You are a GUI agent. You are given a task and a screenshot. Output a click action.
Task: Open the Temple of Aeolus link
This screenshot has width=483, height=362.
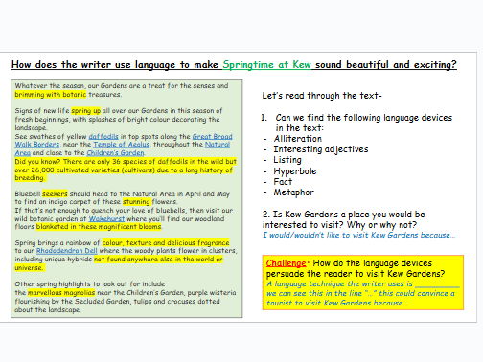tap(122, 145)
